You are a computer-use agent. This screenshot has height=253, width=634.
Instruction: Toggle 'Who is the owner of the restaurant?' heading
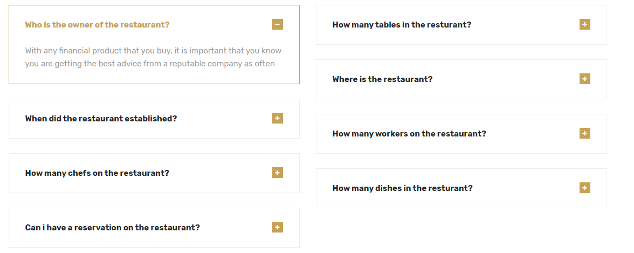(x=97, y=25)
